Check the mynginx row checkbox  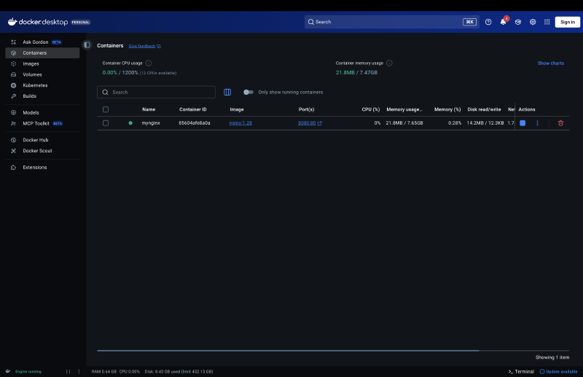click(x=106, y=123)
